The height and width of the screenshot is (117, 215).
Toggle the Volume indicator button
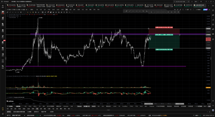tap(79, 106)
